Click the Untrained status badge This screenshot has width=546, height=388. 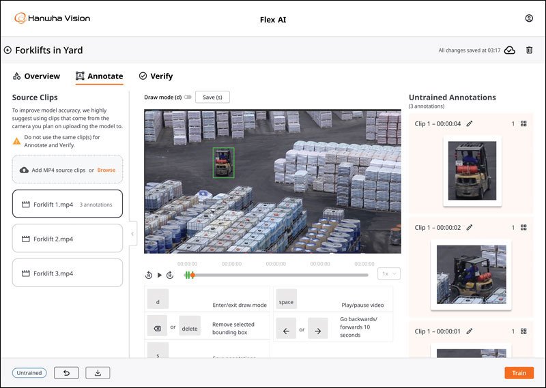click(29, 373)
